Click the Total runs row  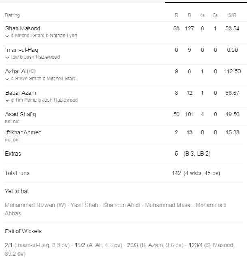coord(124,173)
